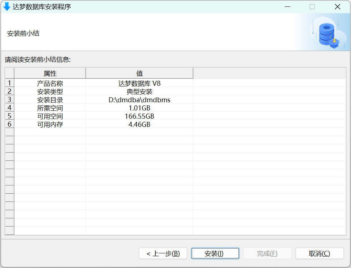Screen dimensions: 351x268
Task: Click the 166.55GB value
Action: [x=139, y=116]
